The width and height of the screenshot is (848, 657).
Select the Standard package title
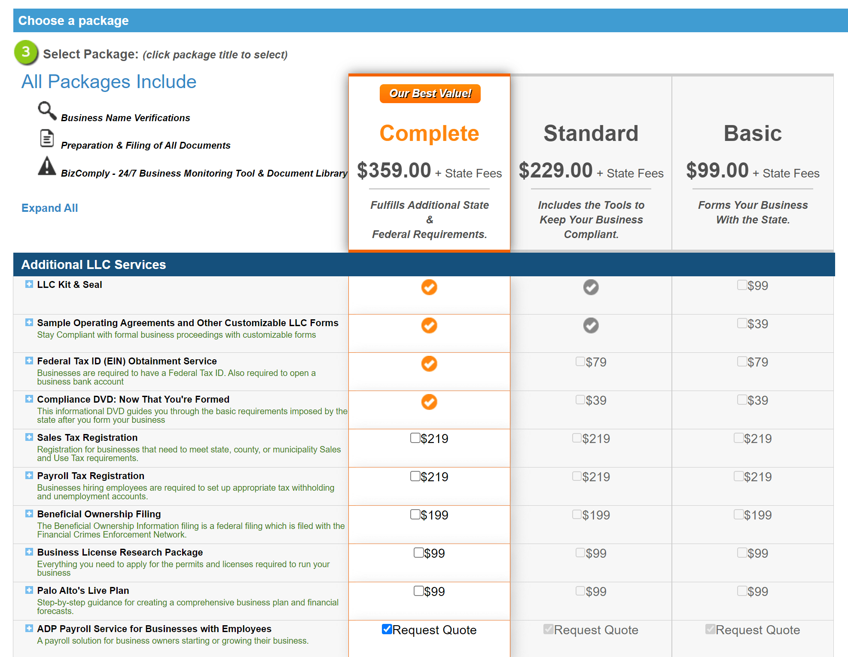tap(591, 133)
